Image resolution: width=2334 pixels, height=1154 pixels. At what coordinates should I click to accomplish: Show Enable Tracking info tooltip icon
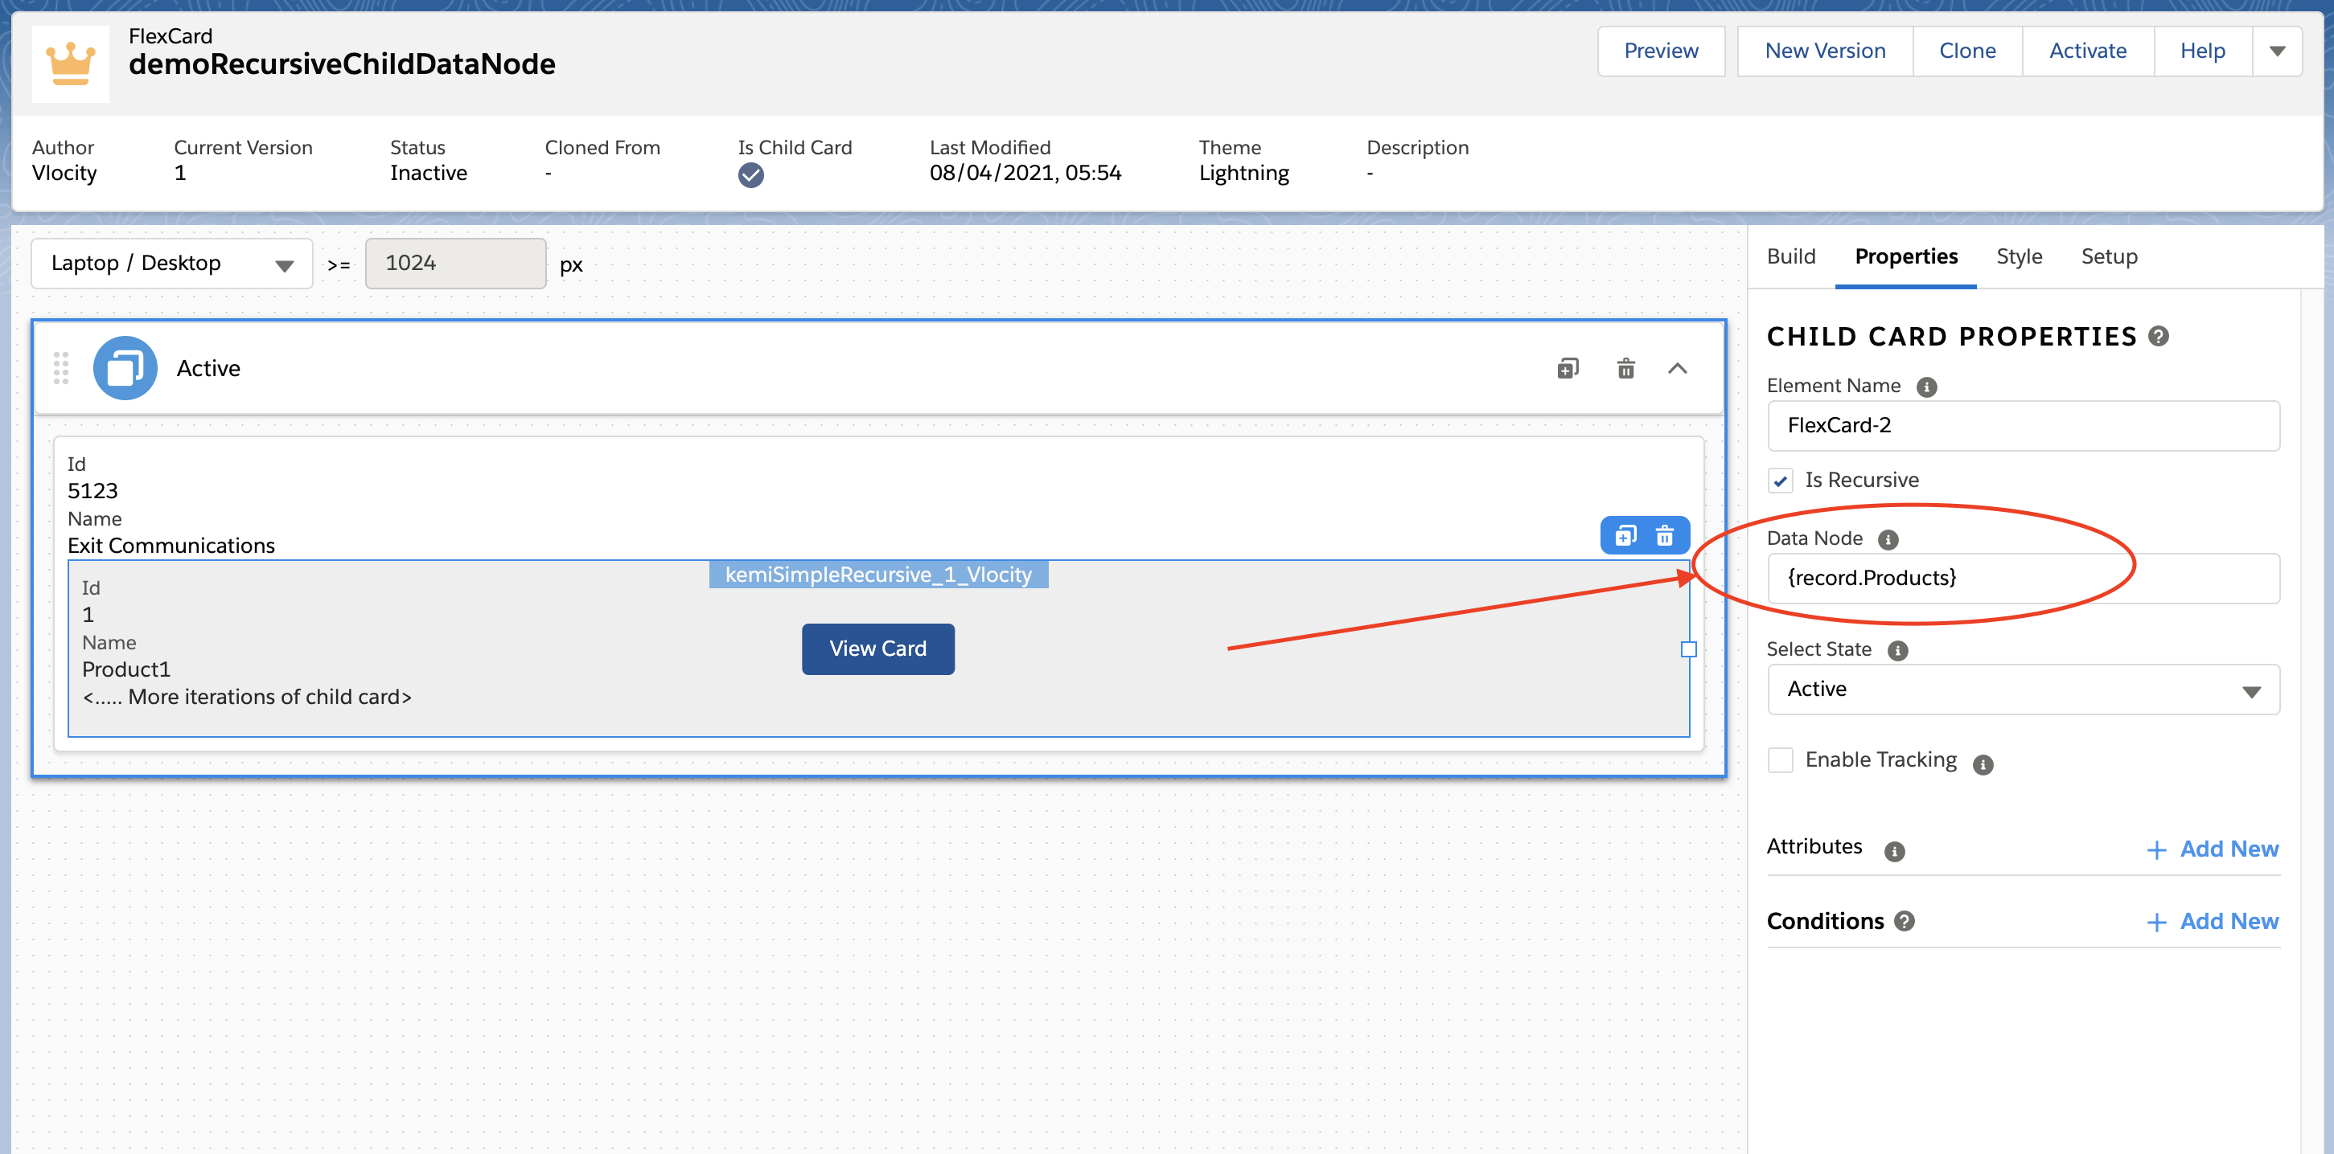[1983, 765]
